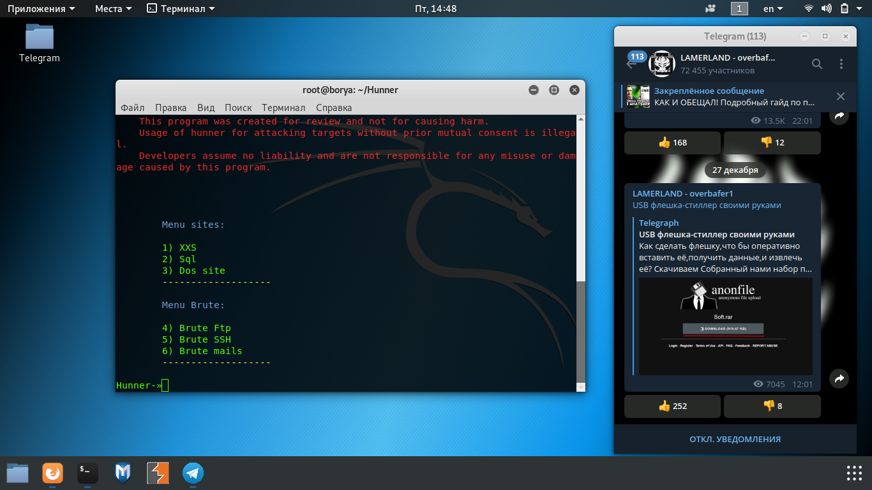
Task: Click ОТКЛ. УВЕДОМЛЕНИЯ button
Action: tap(735, 439)
